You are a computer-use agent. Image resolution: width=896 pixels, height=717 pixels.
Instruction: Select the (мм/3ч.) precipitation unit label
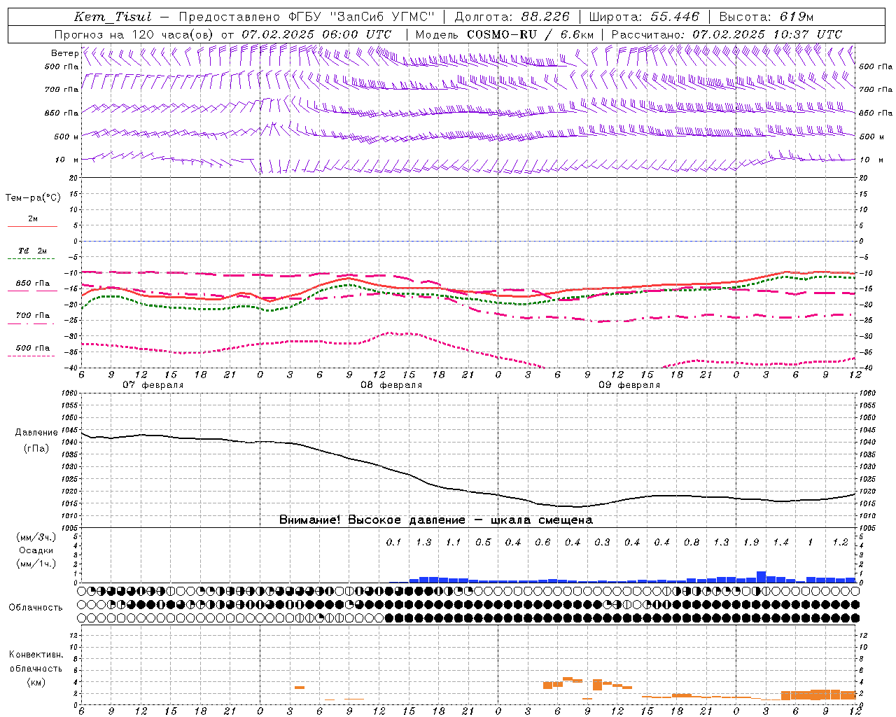(36, 537)
